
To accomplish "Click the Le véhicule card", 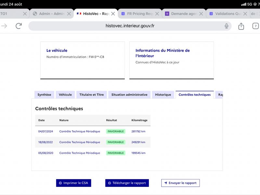I will pos(83,60).
